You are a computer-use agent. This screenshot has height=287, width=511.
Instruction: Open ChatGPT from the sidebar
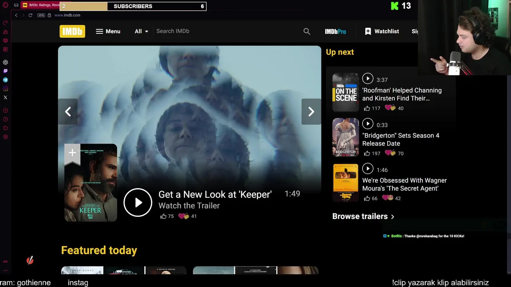pyautogui.click(x=6, y=62)
